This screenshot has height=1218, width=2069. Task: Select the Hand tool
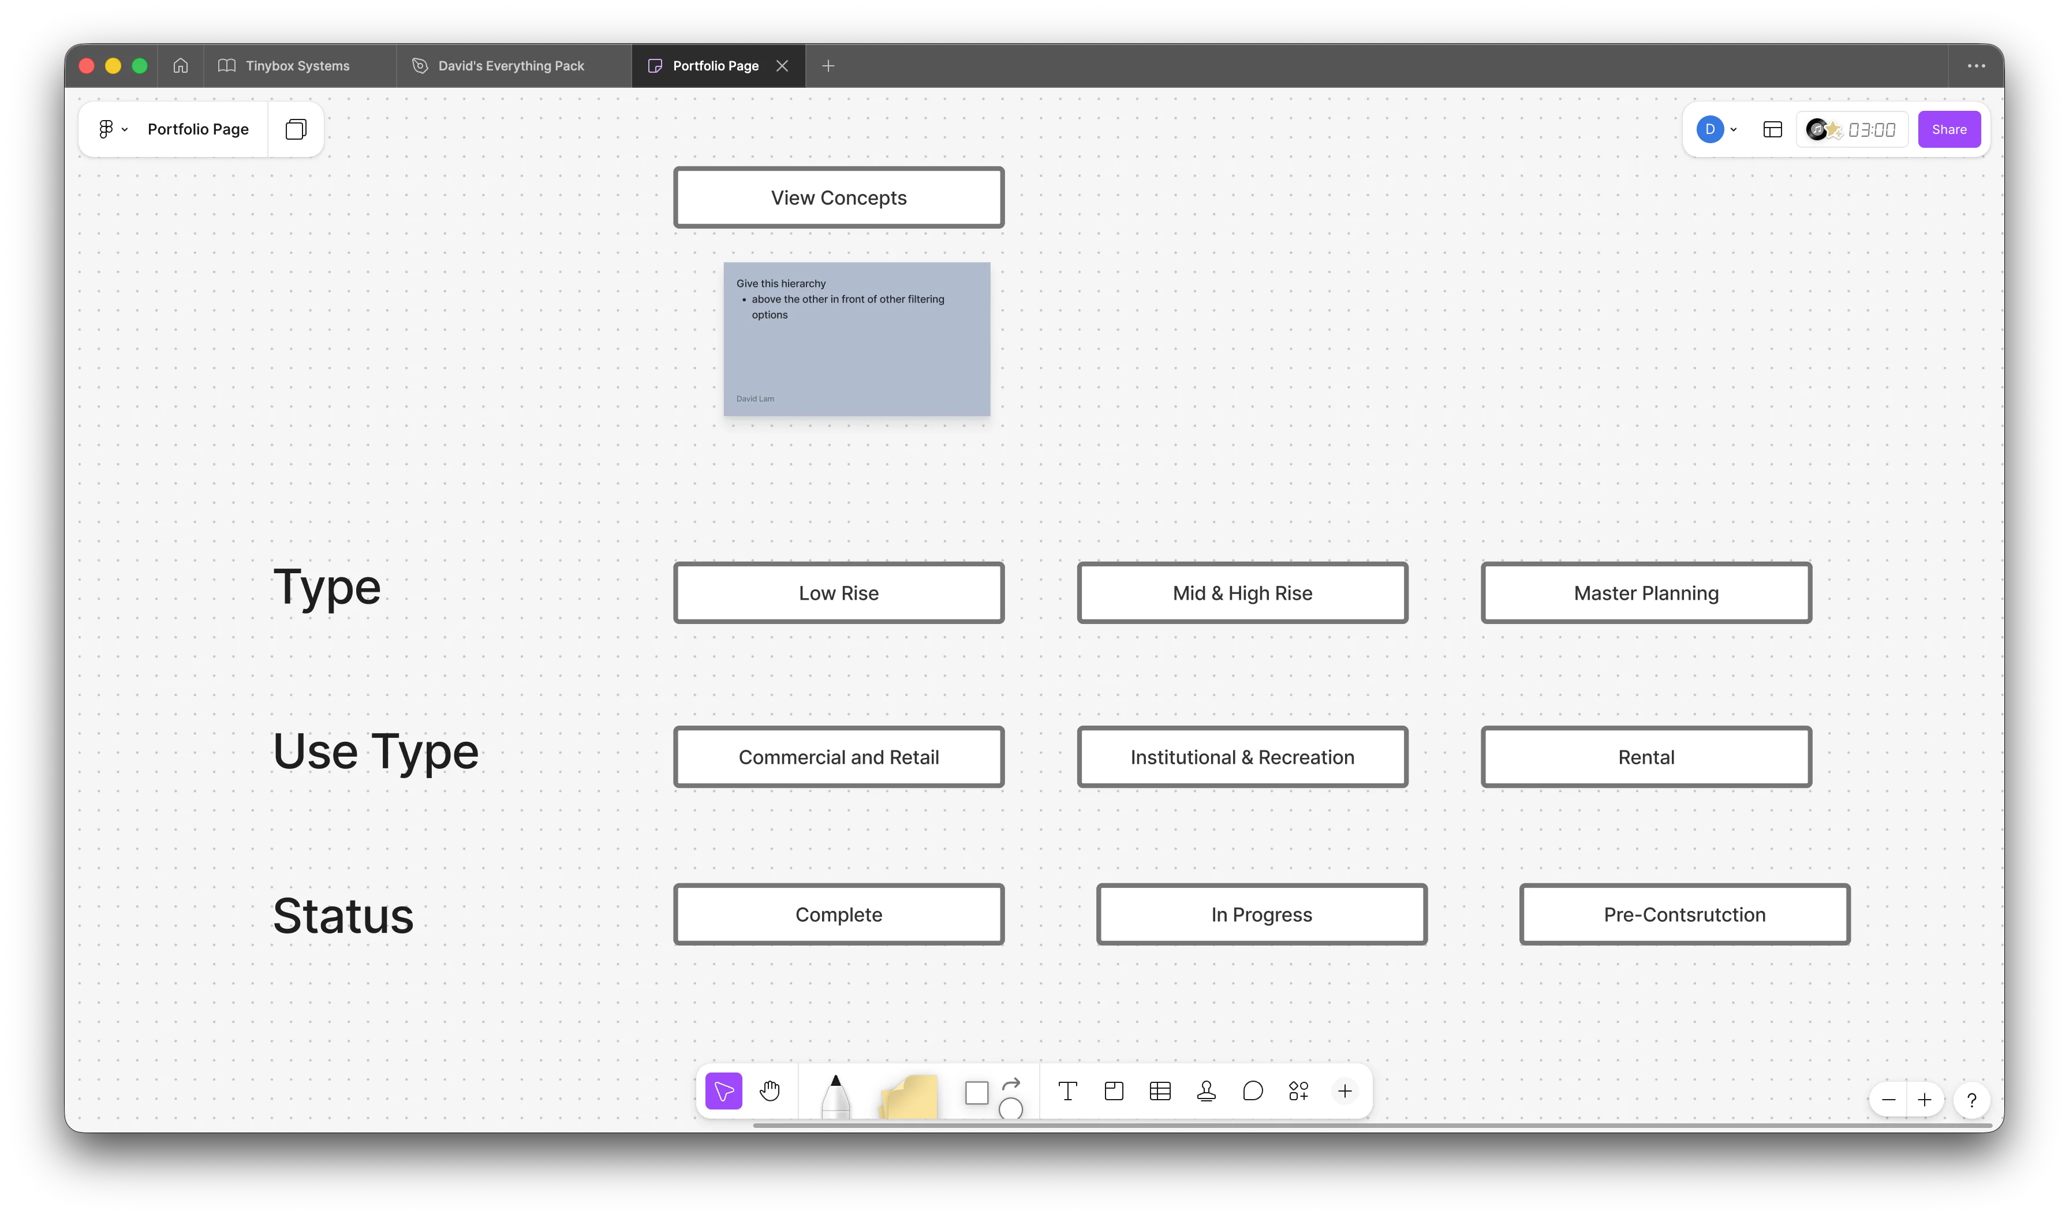pyautogui.click(x=770, y=1091)
